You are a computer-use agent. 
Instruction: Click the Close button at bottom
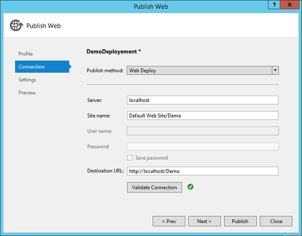click(x=276, y=221)
